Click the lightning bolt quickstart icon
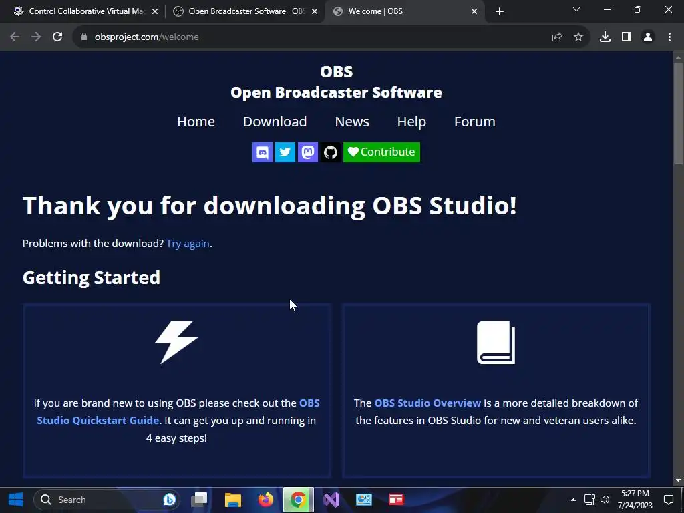 pos(176,343)
